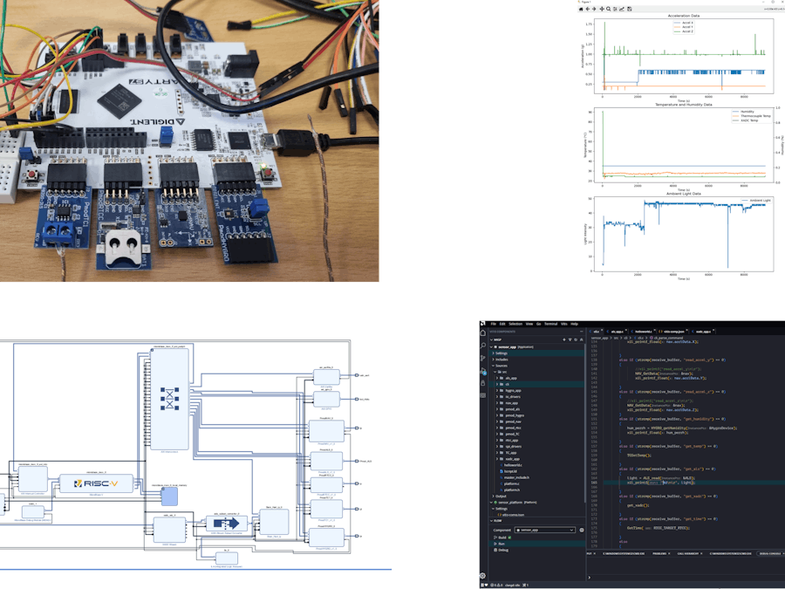
Task: Select the Pan tool in the figure toolbar
Action: click(601, 9)
